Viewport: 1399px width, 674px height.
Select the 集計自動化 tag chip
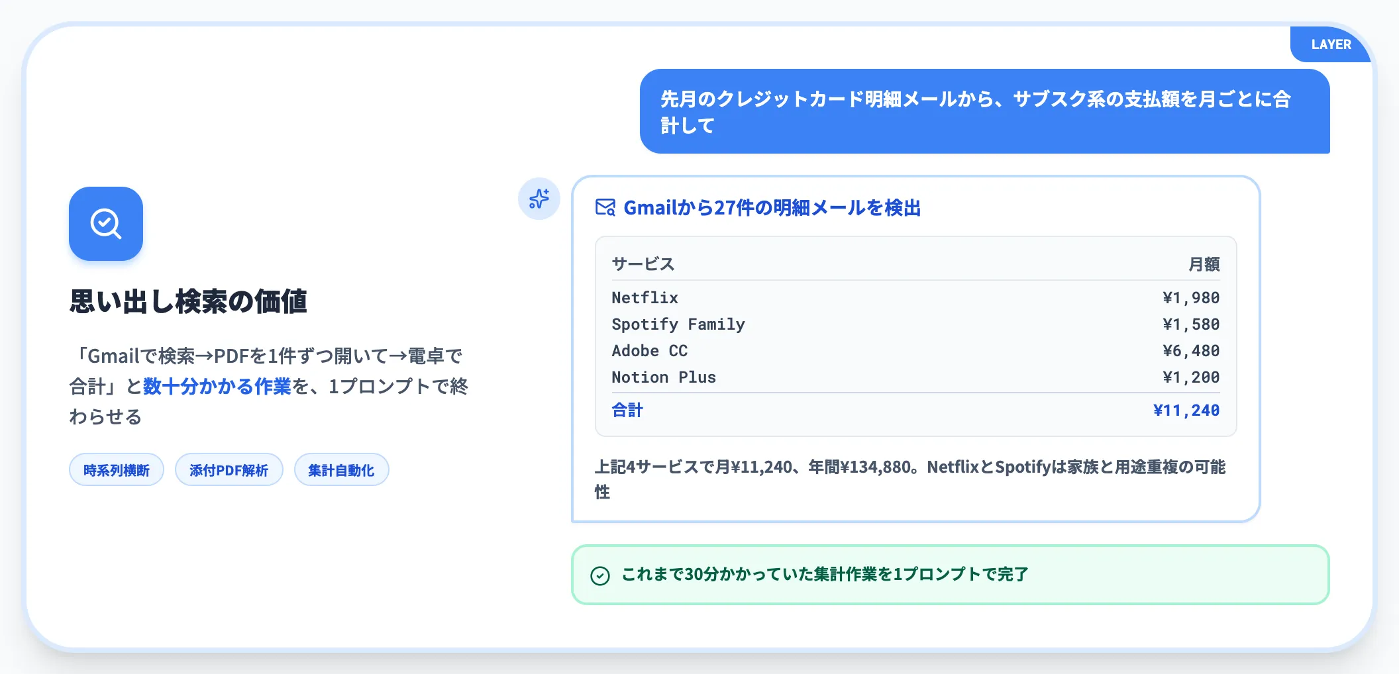(342, 470)
